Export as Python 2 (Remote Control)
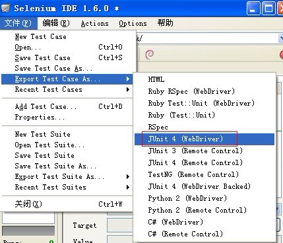This screenshot has width=283, height=243. point(204,210)
